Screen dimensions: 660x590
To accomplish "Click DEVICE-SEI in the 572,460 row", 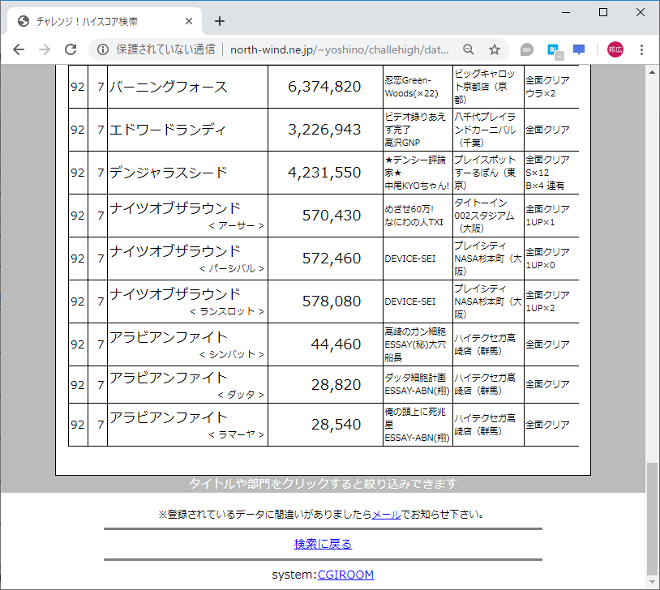I will (410, 259).
